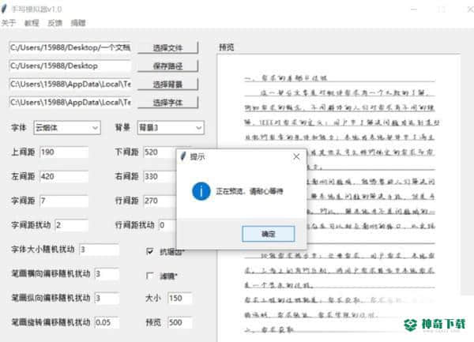Open the 关于 menu
474x342 pixels.
(x=8, y=23)
